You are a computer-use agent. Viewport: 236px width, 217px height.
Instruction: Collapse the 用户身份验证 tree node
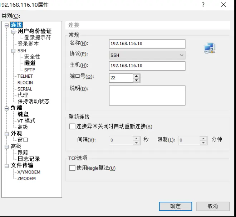[13, 32]
